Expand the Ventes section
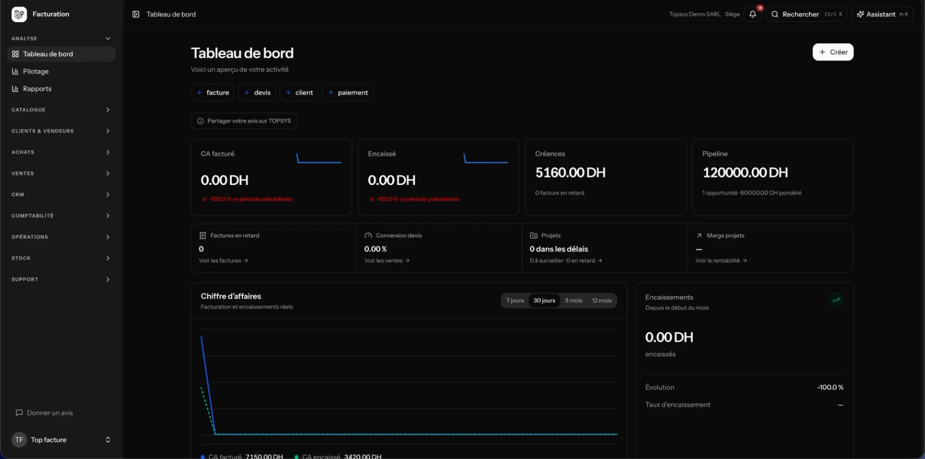925x459 pixels. click(x=62, y=173)
